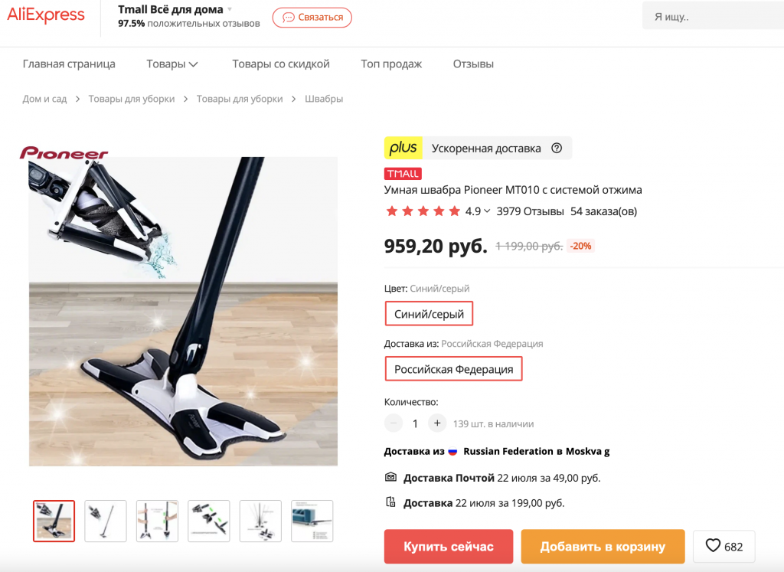Viewport: 784px width, 572px height.
Task: Select Российская Федерация shipping origin
Action: (x=453, y=369)
